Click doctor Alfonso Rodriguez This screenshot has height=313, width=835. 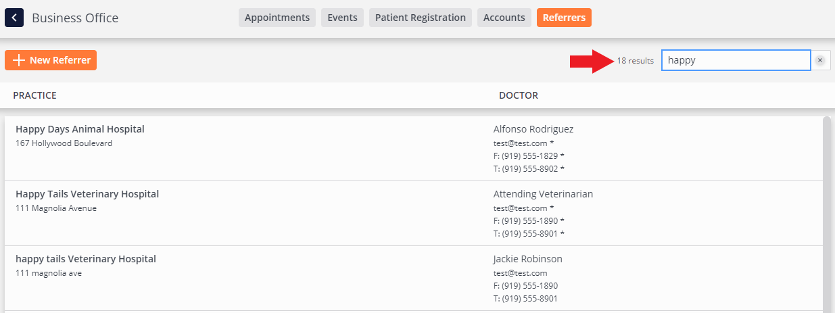pos(533,129)
